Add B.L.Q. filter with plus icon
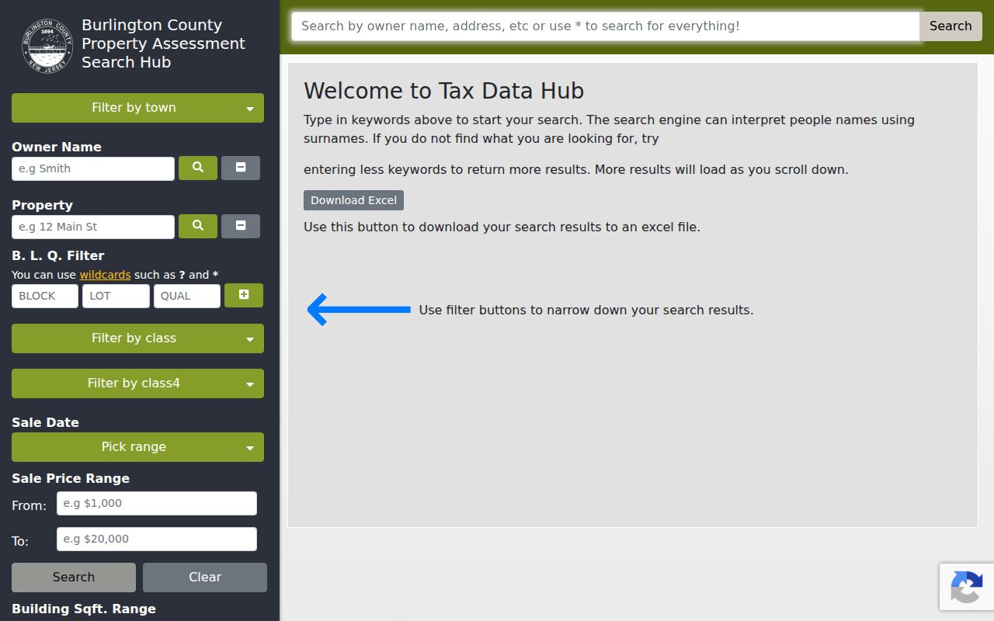Screen dimensions: 994x621 click(244, 295)
